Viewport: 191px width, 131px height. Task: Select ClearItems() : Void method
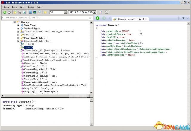(36, 66)
